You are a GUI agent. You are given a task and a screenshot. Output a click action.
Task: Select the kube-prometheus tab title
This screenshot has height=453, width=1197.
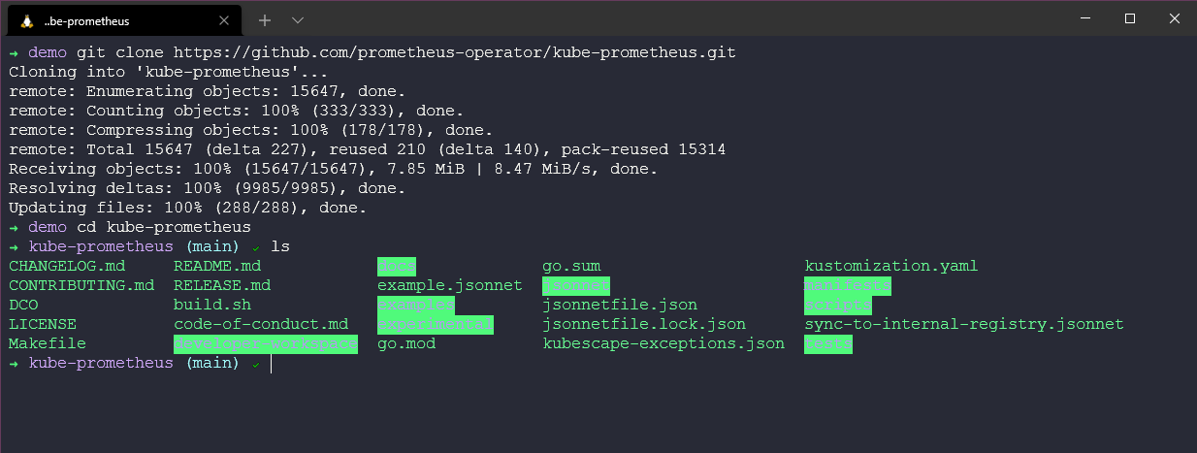[86, 20]
